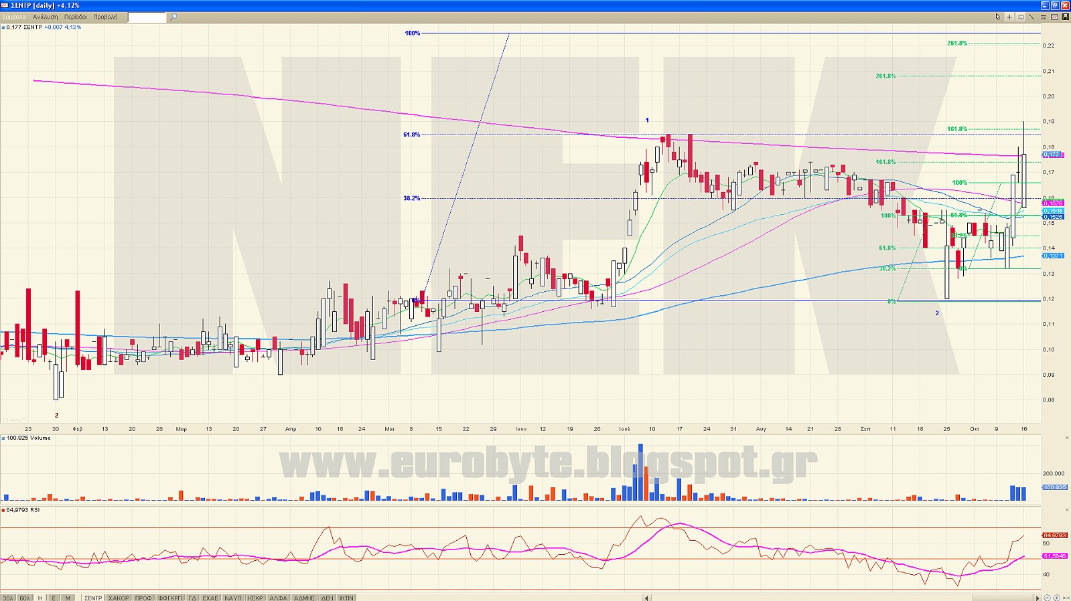Select the Η daily timeframe tab
The image size is (1071, 601).
[40, 598]
